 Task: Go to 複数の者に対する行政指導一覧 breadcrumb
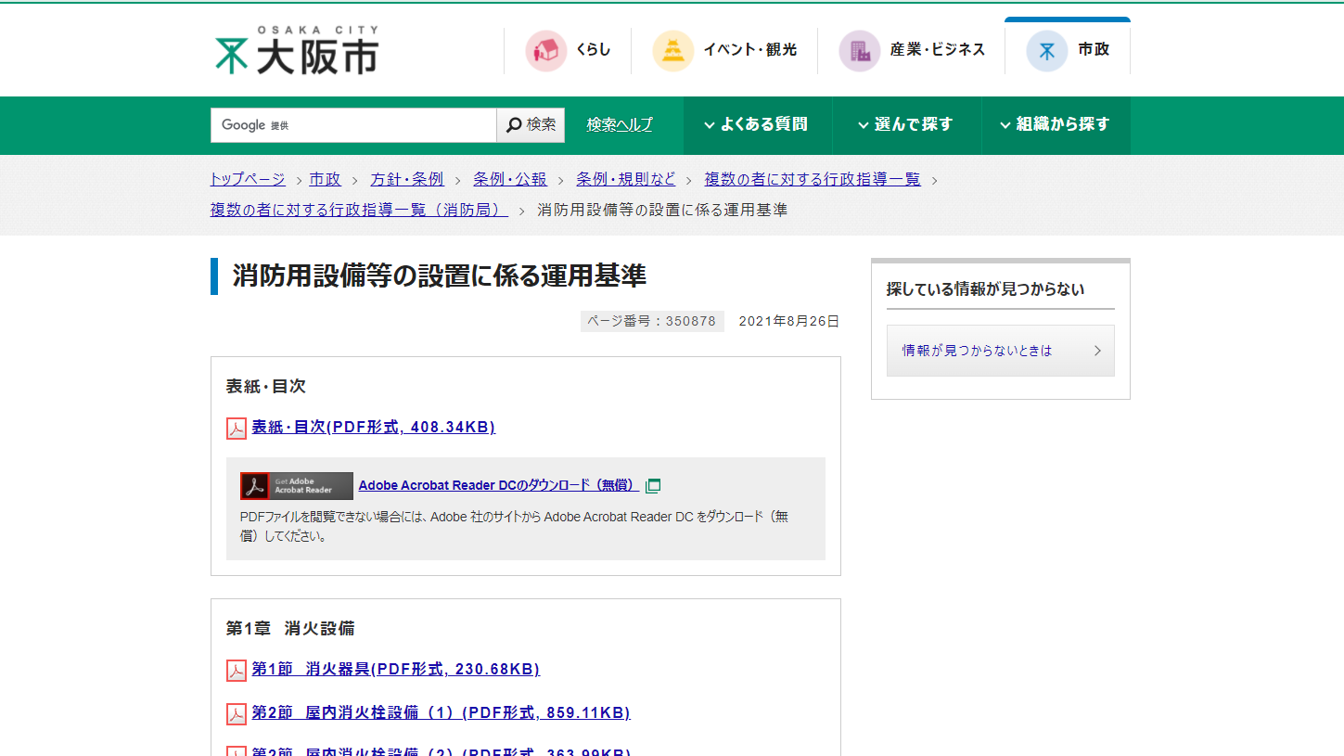tap(813, 179)
